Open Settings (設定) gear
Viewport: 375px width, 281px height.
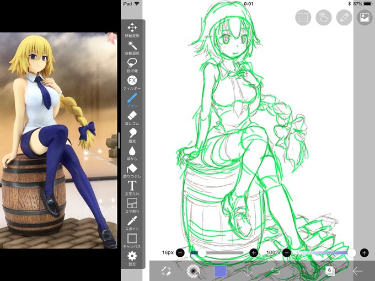click(x=132, y=258)
